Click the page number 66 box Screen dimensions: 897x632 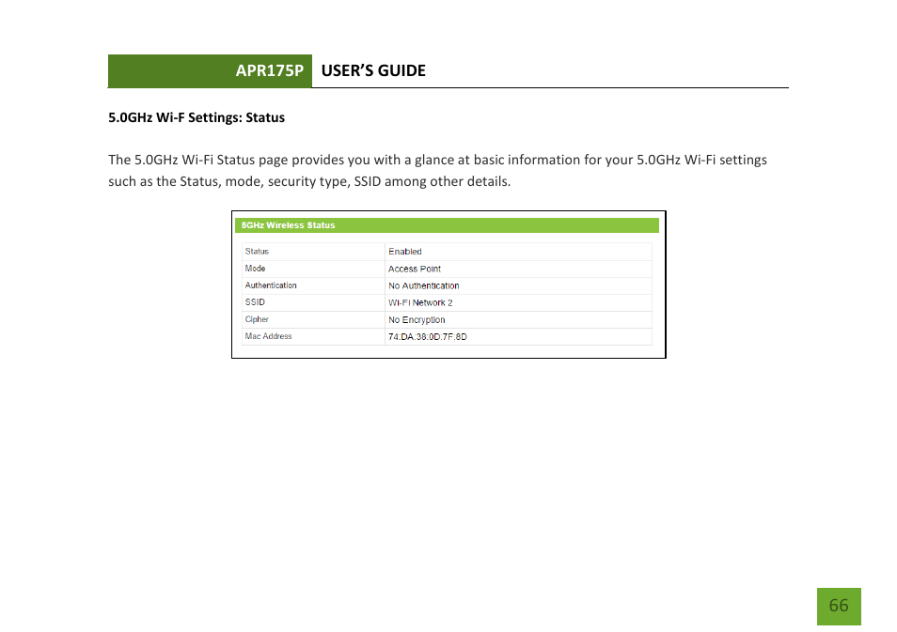839,606
